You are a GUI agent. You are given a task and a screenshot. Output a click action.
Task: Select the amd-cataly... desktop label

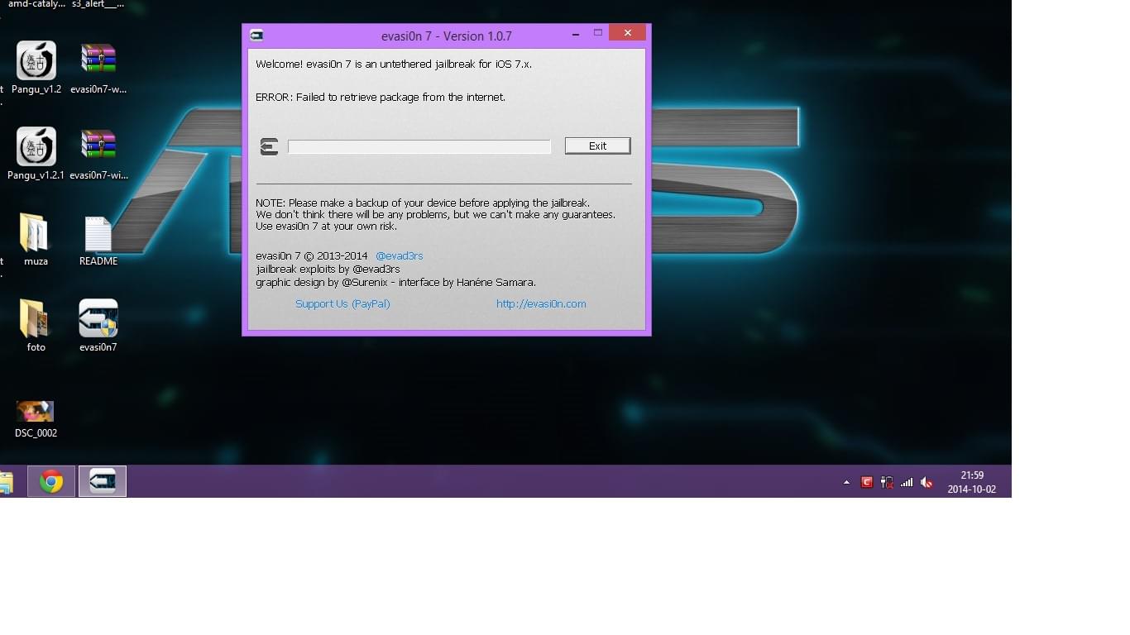tap(36, 4)
